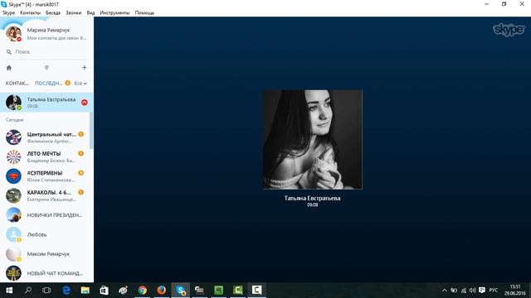Open the Инструменты menu
Screen dimensions: 531x298
(114, 12)
